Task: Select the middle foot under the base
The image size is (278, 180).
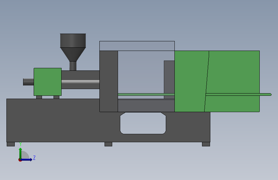Action: coord(108,144)
